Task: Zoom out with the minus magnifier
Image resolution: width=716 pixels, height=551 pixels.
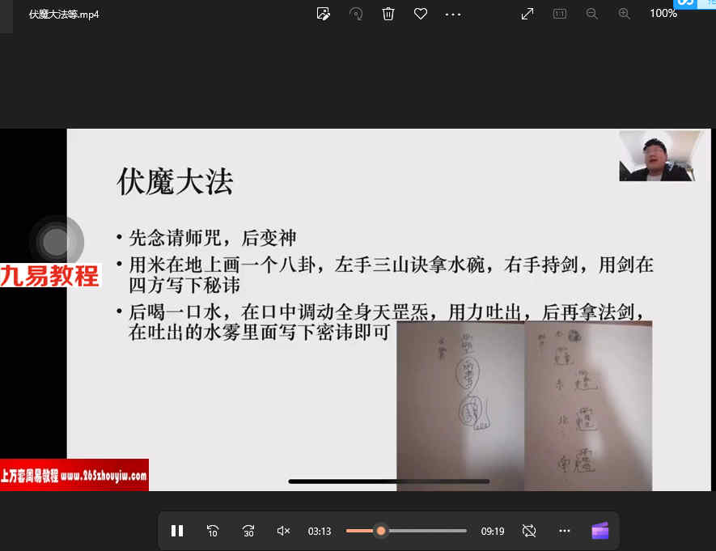Action: click(x=591, y=14)
